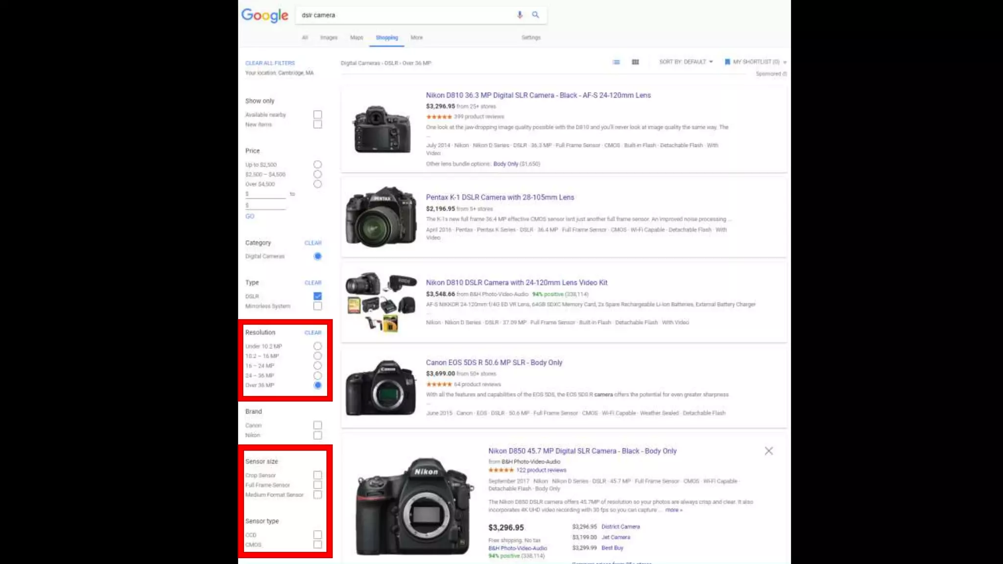Click the minimum price input field

(x=266, y=194)
